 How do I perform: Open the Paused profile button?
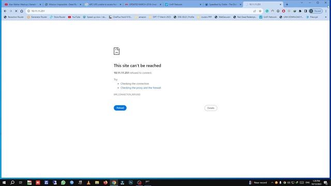315,11
